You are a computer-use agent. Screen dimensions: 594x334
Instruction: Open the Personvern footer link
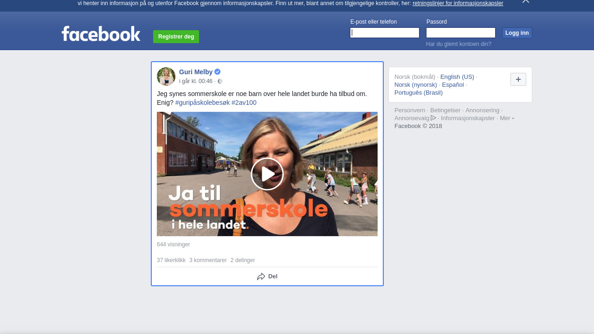[410, 110]
